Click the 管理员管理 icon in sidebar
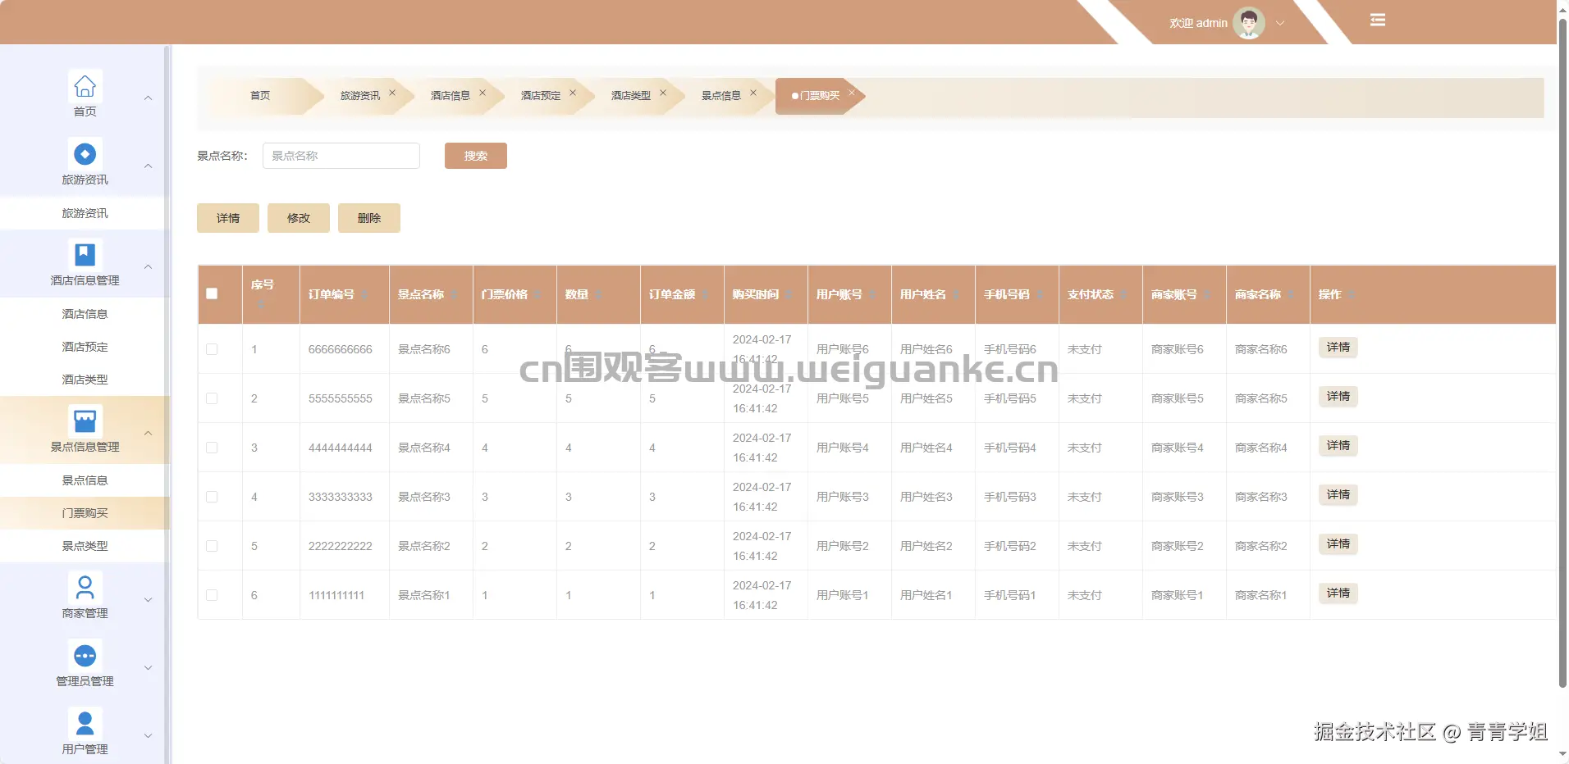The width and height of the screenshot is (1569, 764). click(x=85, y=654)
